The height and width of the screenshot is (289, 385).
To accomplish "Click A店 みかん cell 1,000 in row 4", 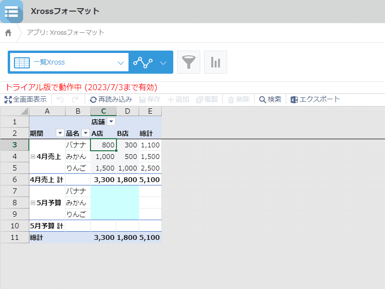I will click(103, 156).
